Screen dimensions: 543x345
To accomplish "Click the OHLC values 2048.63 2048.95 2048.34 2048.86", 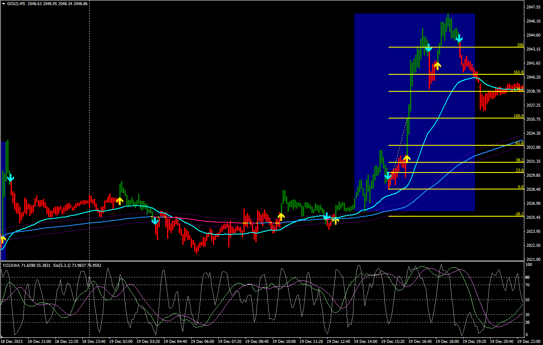I will [x=58, y=3].
